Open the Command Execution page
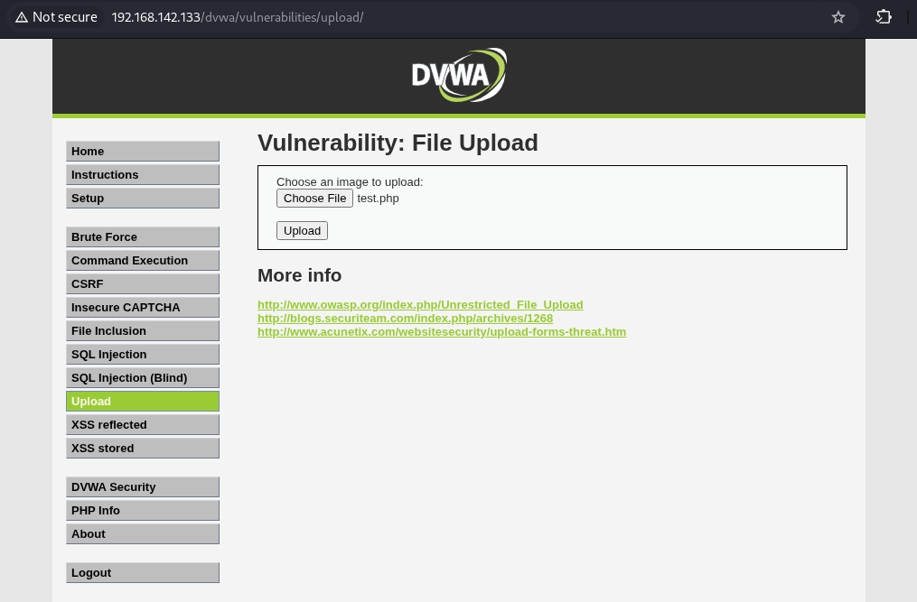 [143, 261]
